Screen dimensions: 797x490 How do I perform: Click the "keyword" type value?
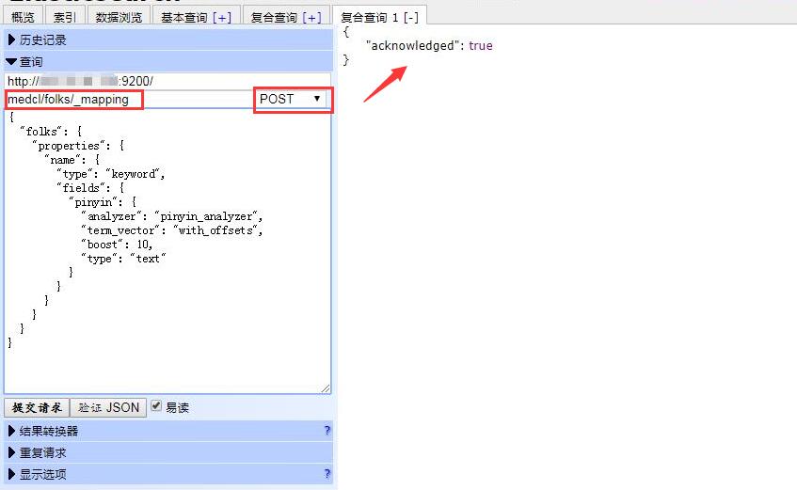click(x=134, y=174)
